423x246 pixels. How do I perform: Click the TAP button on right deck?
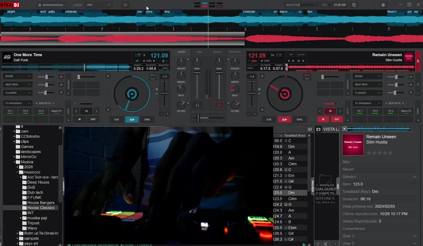[291, 55]
